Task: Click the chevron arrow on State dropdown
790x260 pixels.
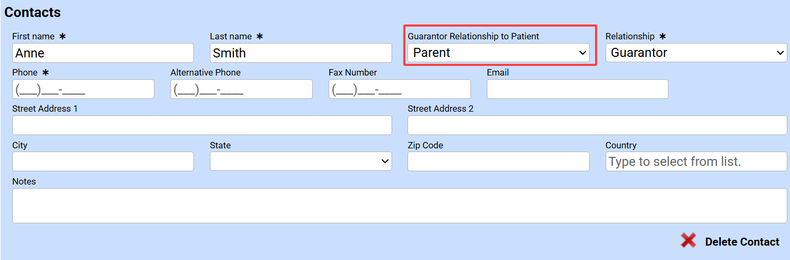Action: click(x=385, y=162)
